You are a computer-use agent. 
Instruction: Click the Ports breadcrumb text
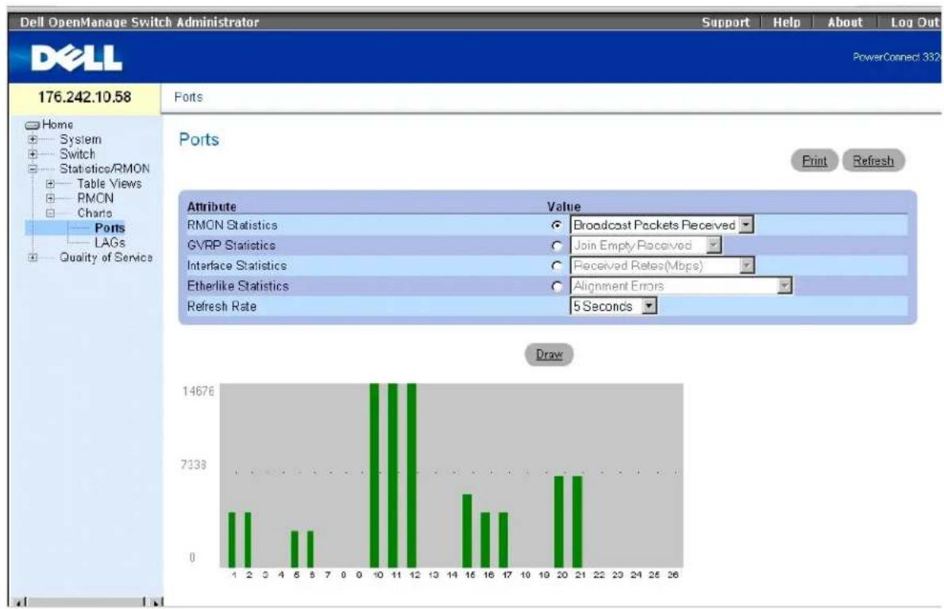[188, 98]
